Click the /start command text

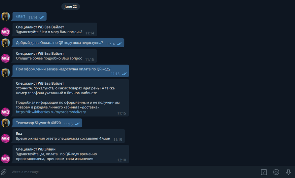(20, 16)
